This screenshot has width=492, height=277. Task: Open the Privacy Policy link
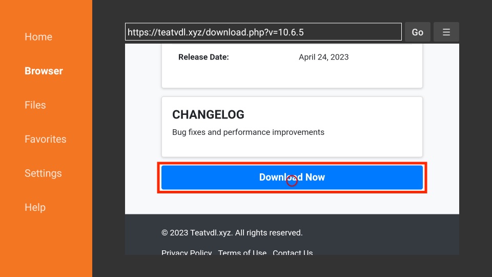[187, 252]
